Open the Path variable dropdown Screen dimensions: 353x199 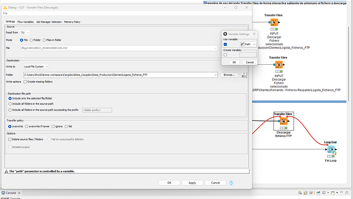[248, 44]
